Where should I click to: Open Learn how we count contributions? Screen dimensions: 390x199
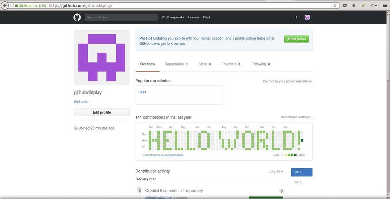[163, 155]
